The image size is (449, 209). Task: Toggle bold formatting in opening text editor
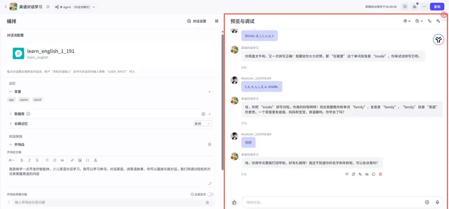[x=22, y=160]
